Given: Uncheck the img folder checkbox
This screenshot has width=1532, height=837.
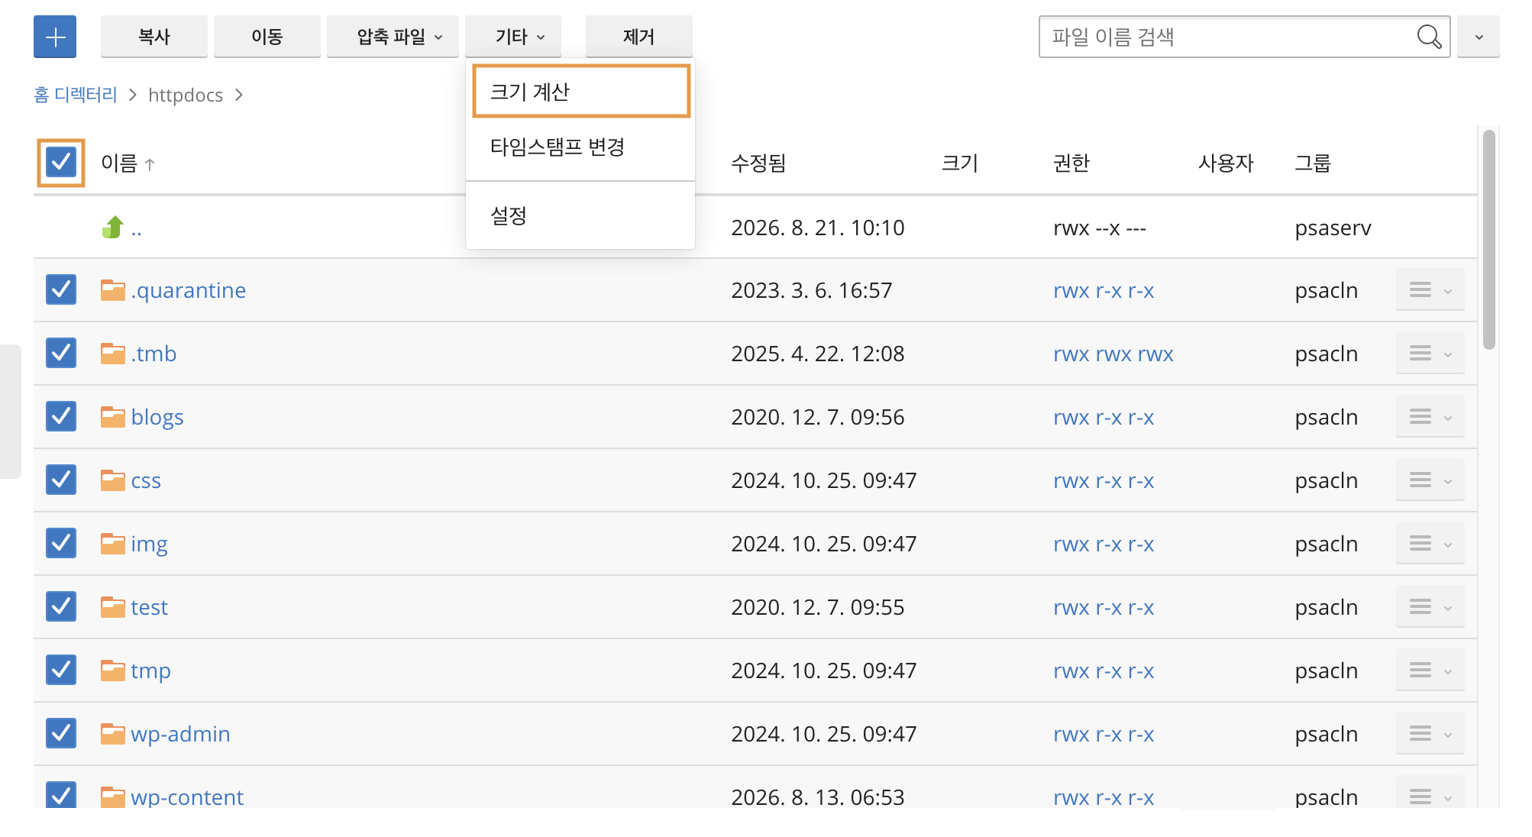Looking at the screenshot, I should pos(61,543).
